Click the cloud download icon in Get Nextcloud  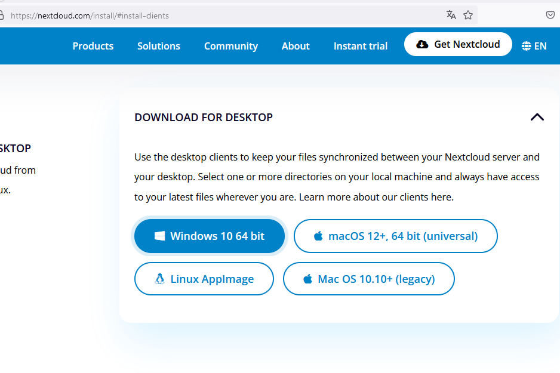point(422,44)
